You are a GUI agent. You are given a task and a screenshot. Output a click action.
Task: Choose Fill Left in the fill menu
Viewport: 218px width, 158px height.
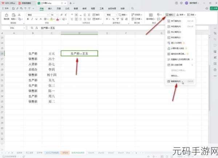[x=180, y=37]
